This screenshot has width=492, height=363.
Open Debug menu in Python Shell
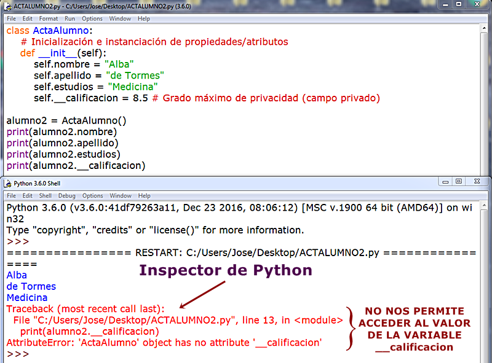pos(67,195)
